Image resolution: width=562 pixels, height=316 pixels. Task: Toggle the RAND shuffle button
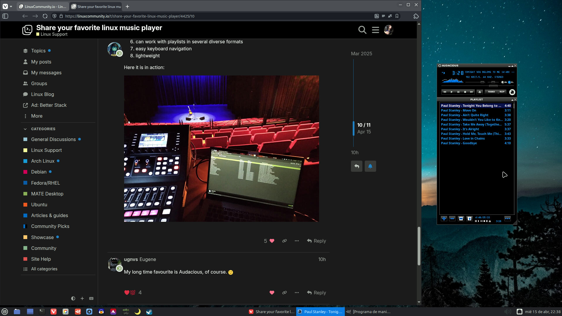pyautogui.click(x=491, y=92)
